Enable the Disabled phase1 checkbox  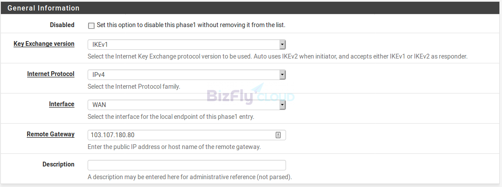91,26
